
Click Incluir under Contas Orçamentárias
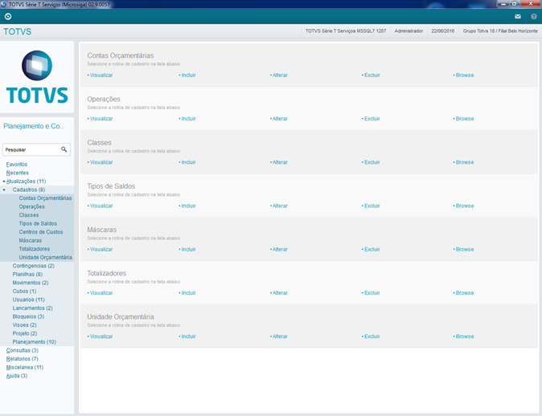(187, 75)
